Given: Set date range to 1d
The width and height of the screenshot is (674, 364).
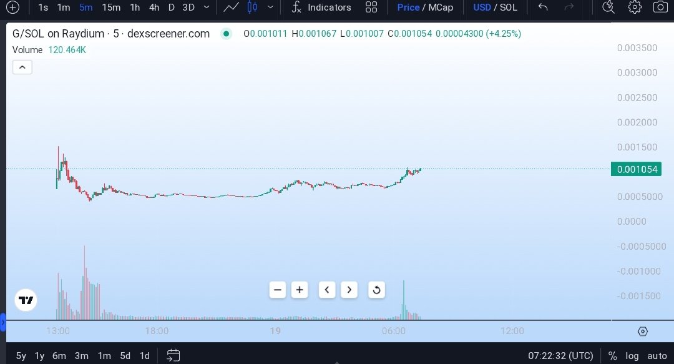Looking at the screenshot, I should pyautogui.click(x=145, y=356).
